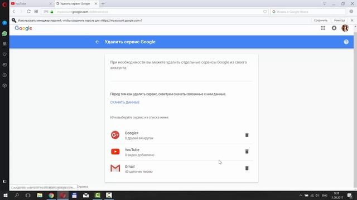
Task: Open Chrome from the taskbar
Action: point(51,195)
